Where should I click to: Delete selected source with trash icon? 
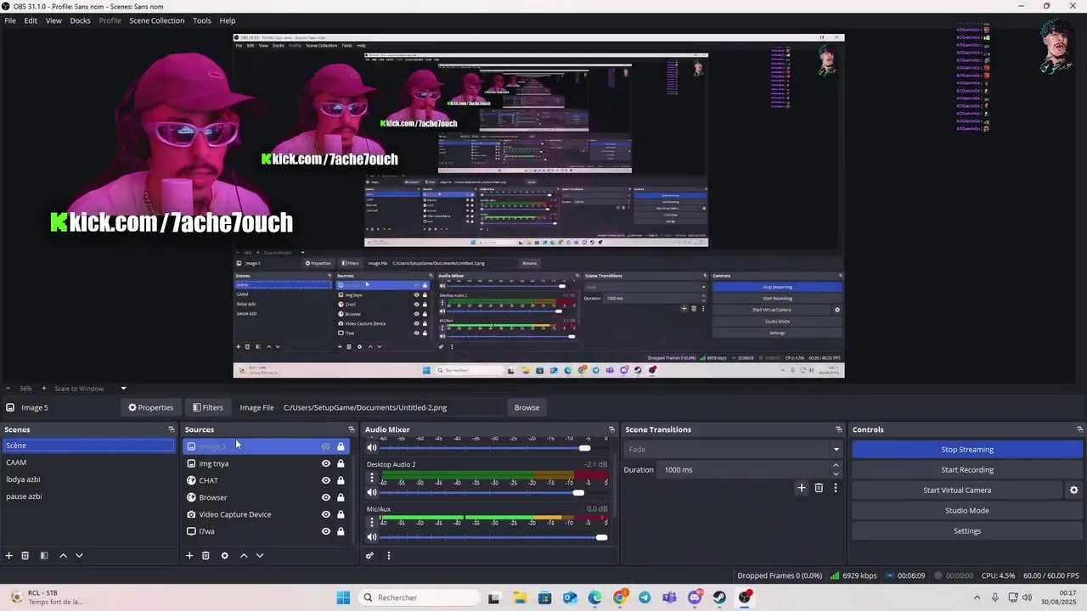pos(206,556)
